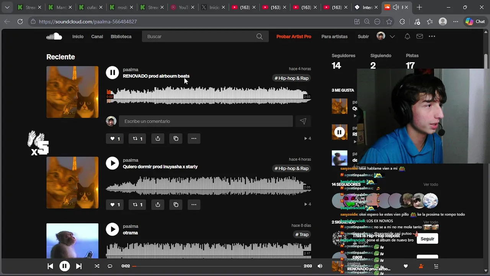Viewport: 490px width, 276px height.
Task: Pause playback in the bottom player bar
Action: tap(64, 266)
